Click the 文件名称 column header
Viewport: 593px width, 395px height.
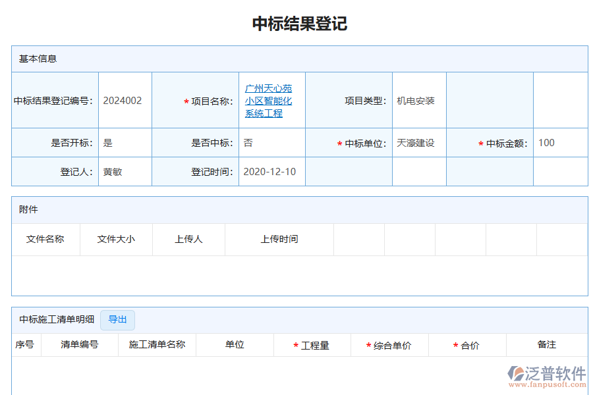[45, 240]
